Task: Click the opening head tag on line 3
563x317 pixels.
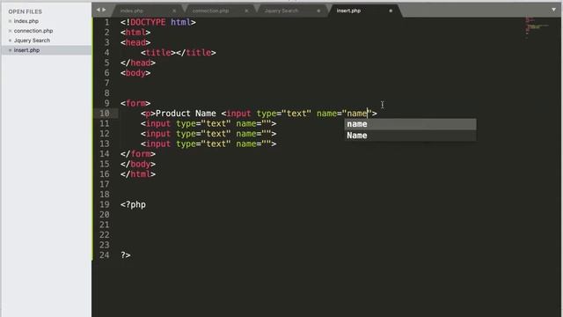Action: [135, 42]
